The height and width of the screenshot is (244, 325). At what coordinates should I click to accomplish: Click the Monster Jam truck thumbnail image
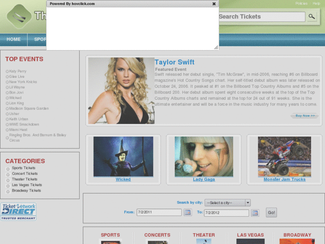[284, 156]
